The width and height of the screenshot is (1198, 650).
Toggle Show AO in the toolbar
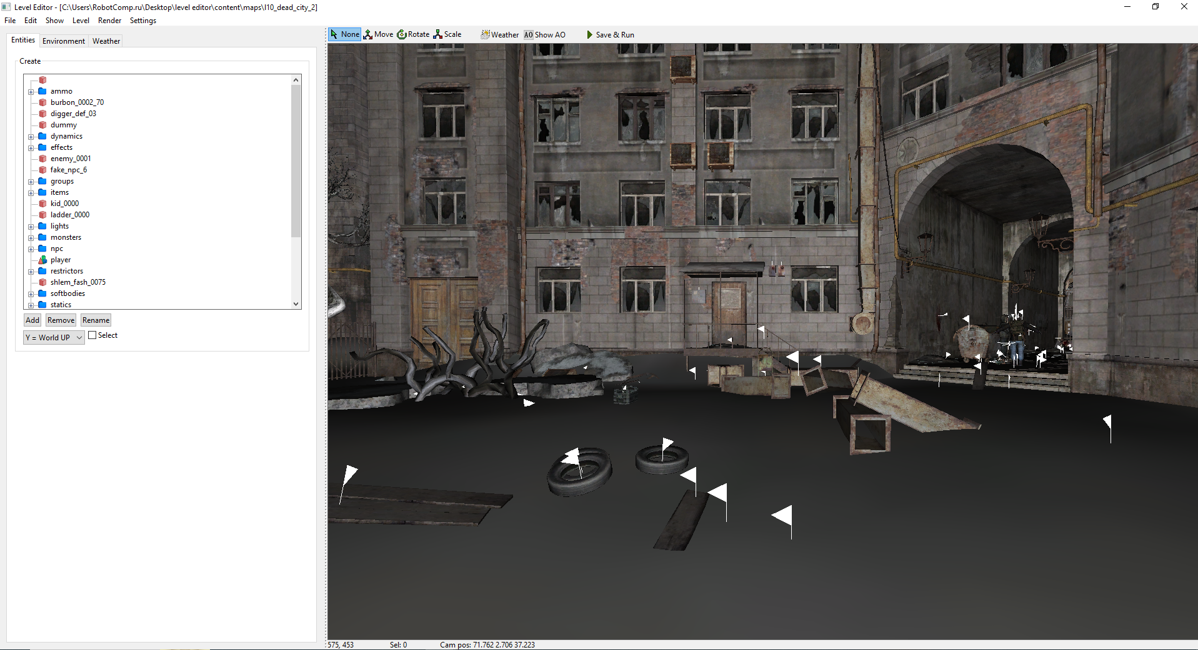point(544,35)
